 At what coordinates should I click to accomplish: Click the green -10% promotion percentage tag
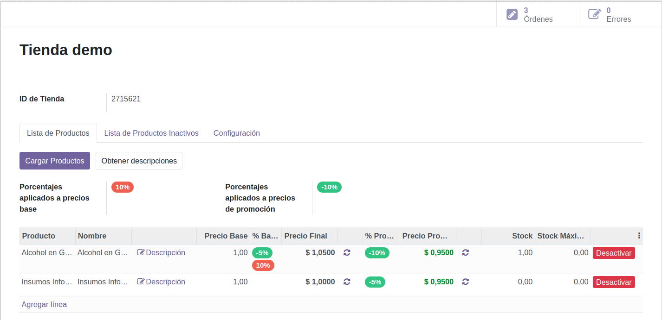(329, 187)
